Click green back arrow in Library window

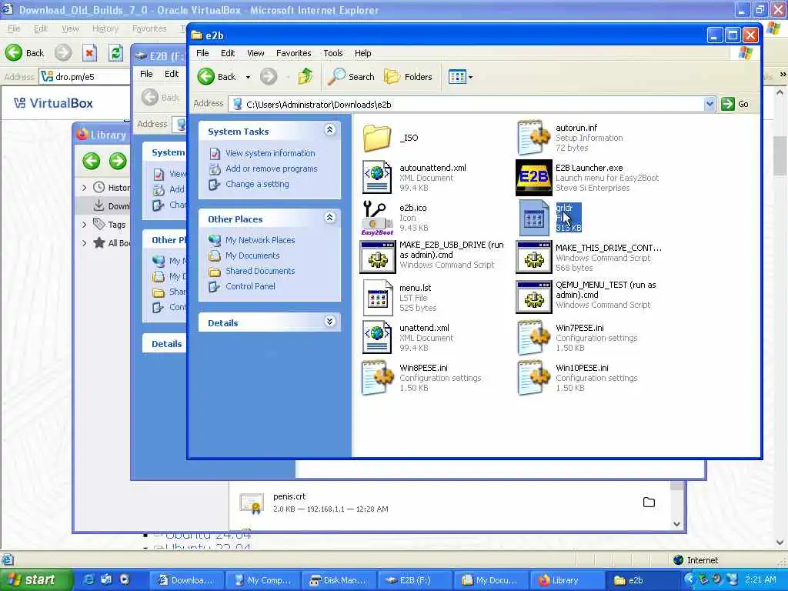(92, 161)
